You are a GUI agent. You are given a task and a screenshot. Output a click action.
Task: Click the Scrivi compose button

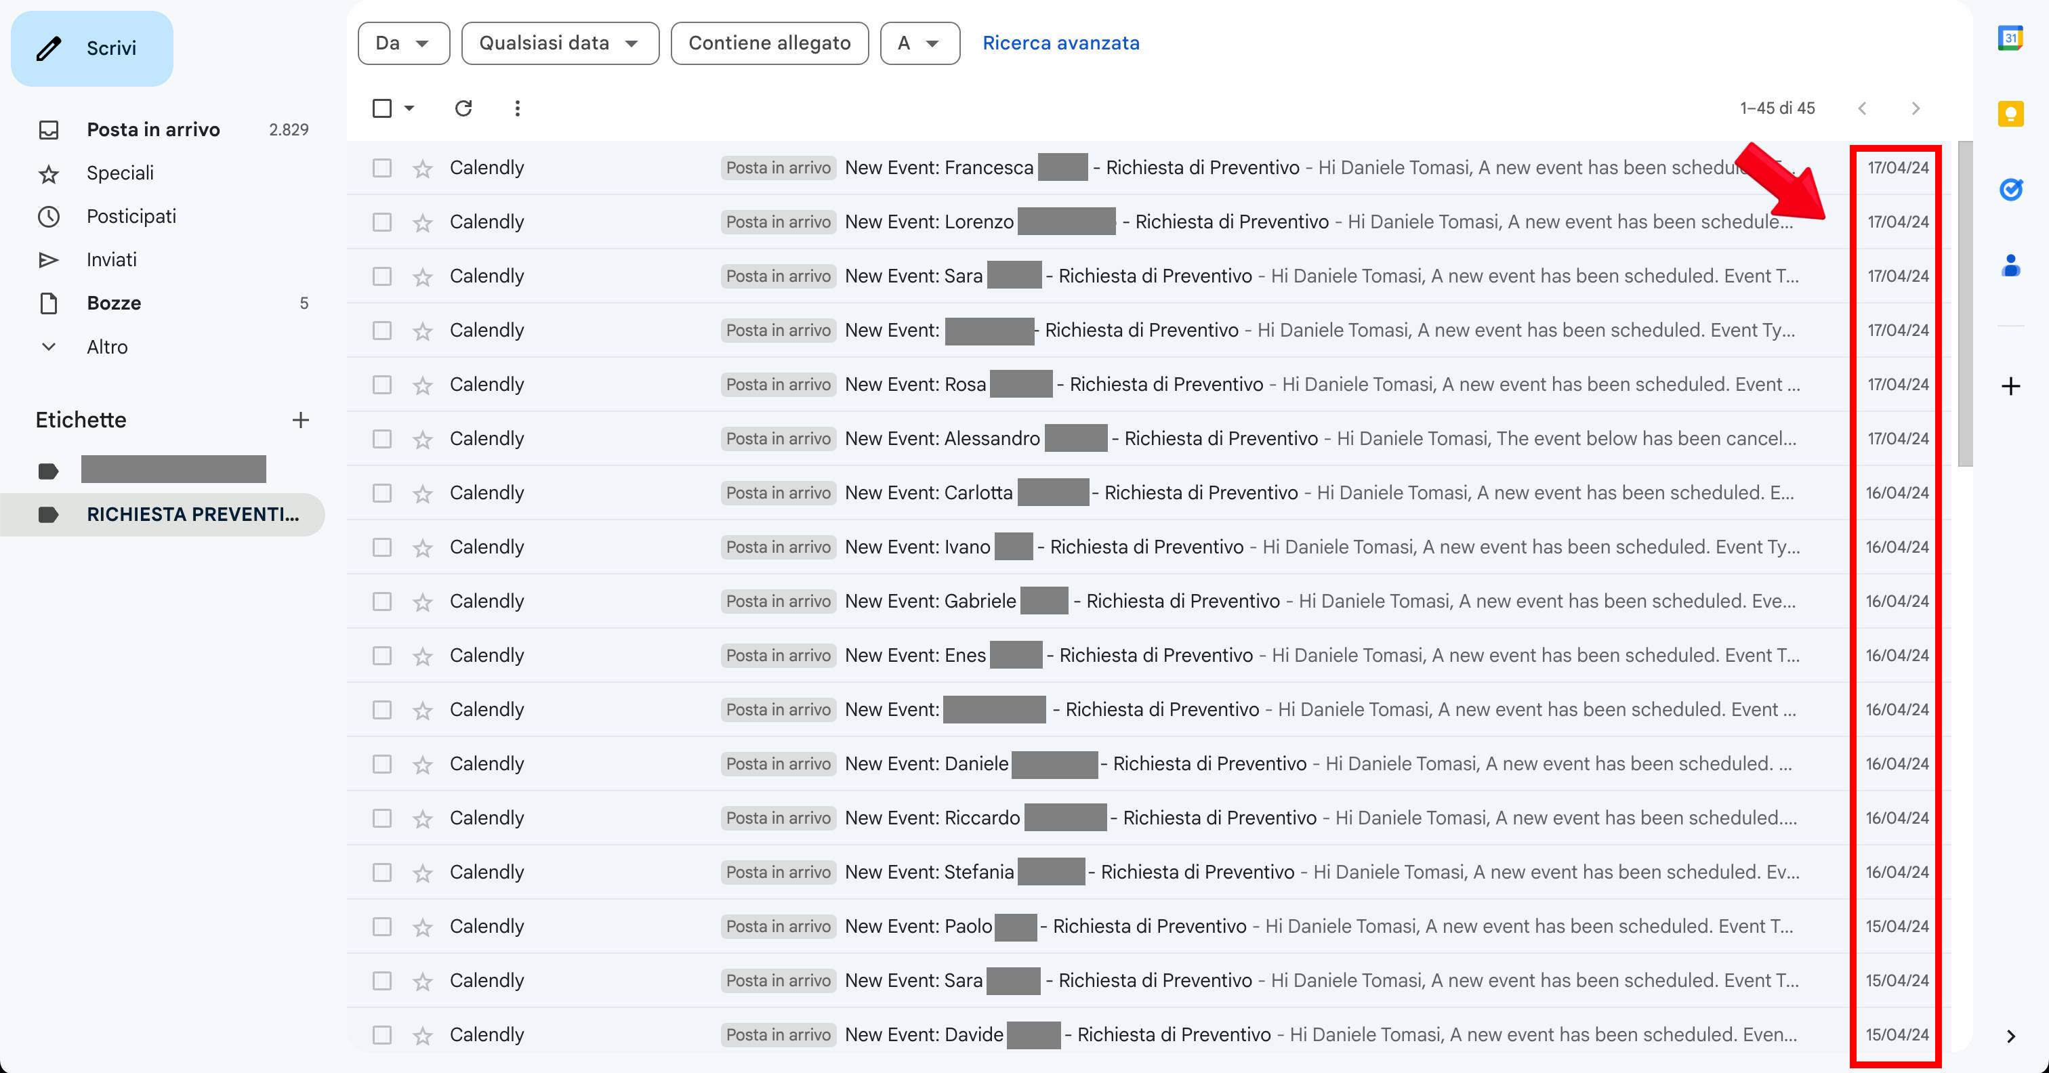91,47
